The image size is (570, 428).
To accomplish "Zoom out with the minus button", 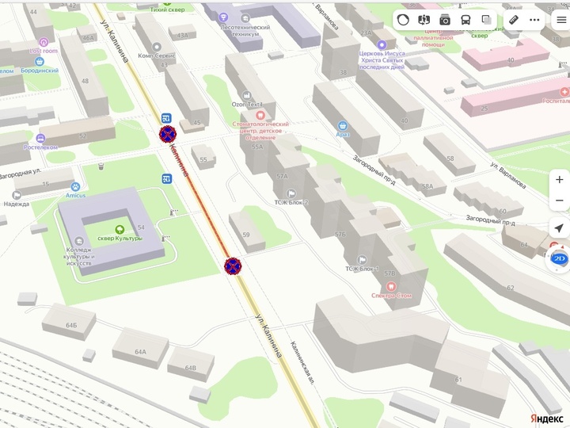I will pos(560,201).
